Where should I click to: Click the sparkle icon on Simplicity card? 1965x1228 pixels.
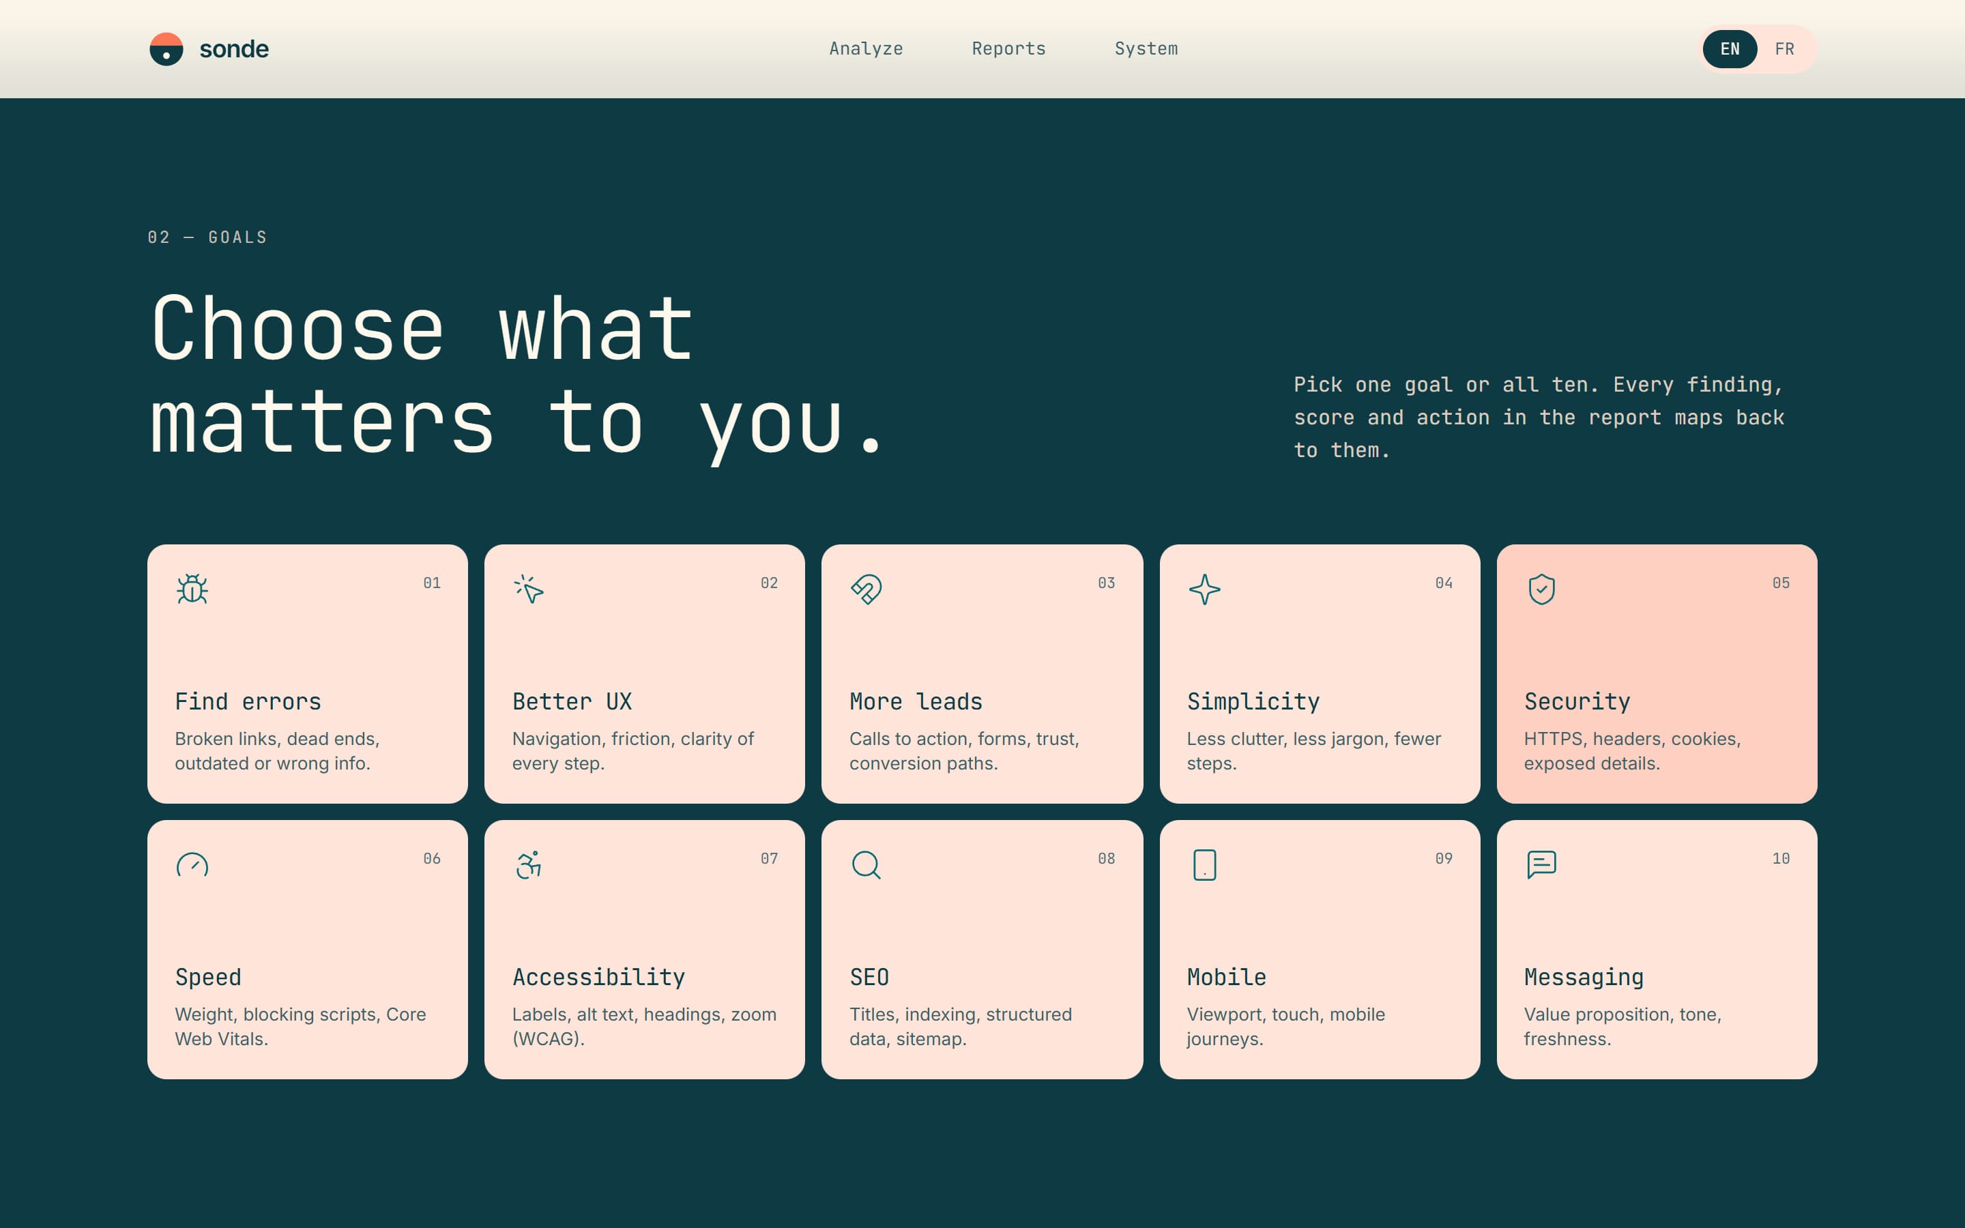[x=1204, y=589]
